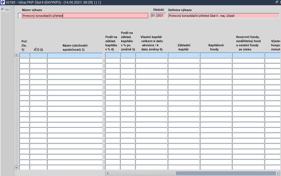Click the 'IČO 2)' column header
This screenshot has height=176, width=281.
38,50
